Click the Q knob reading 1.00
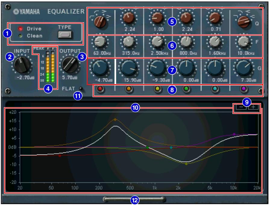This screenshot has width=269, height=205. [x=158, y=18]
